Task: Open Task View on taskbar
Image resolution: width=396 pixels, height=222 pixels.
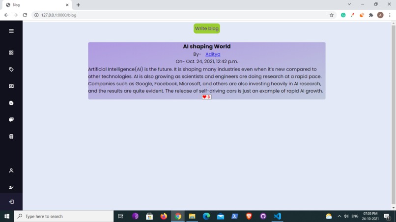Action: pyautogui.click(x=121, y=216)
